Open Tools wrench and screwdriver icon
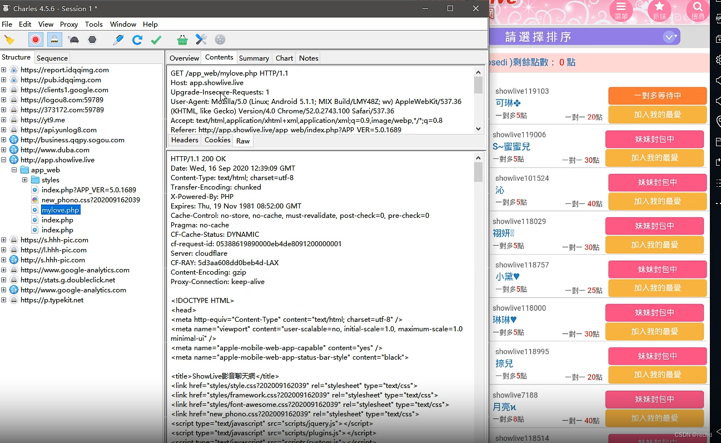This screenshot has height=443, width=721. 201,39
